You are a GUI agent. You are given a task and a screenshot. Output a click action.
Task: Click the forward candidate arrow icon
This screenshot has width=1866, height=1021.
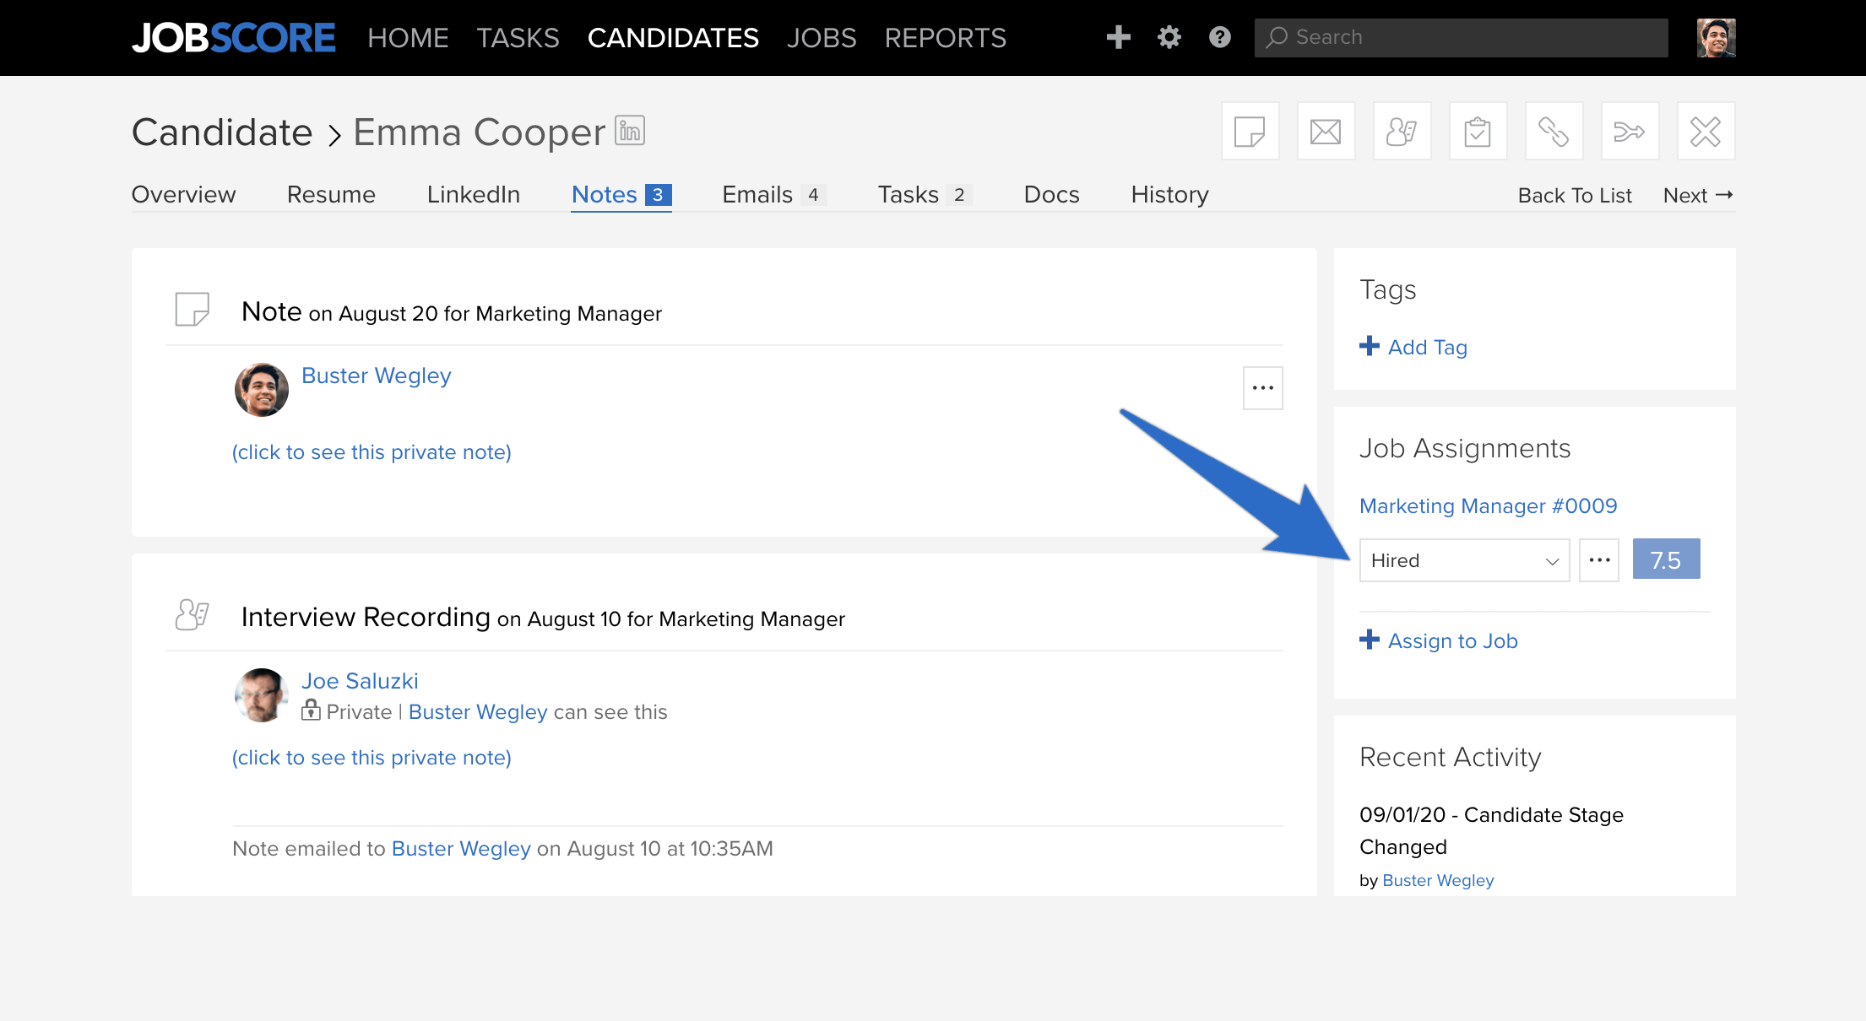[x=1630, y=132]
